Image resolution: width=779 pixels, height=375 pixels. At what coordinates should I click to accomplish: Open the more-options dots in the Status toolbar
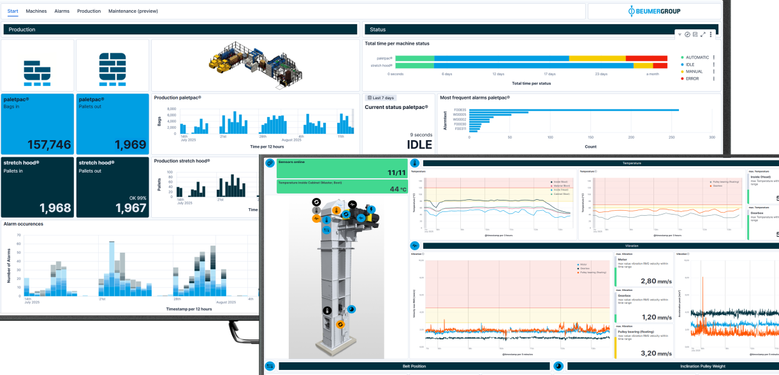click(711, 34)
